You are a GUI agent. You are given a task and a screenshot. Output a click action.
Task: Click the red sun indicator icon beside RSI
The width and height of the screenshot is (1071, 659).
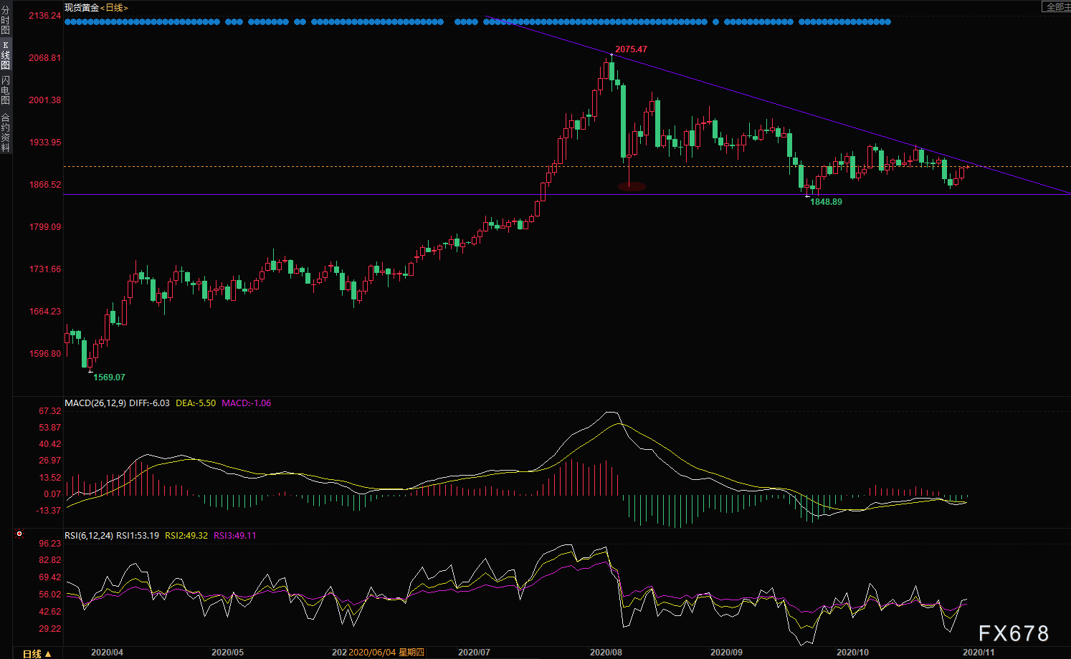pos(19,534)
